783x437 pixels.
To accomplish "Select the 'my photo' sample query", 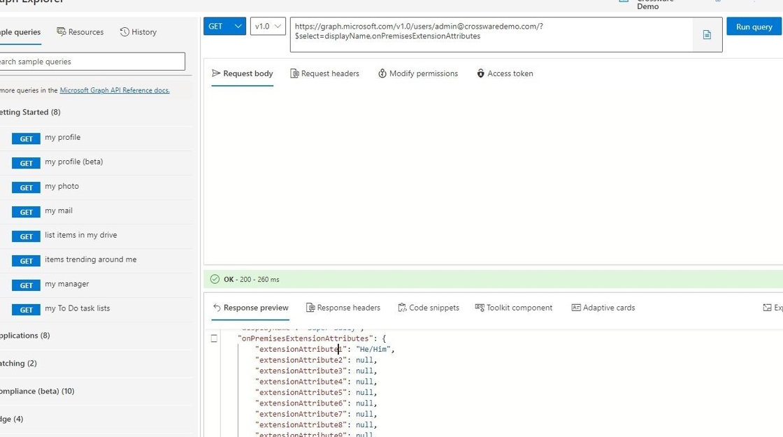I will click(62, 186).
